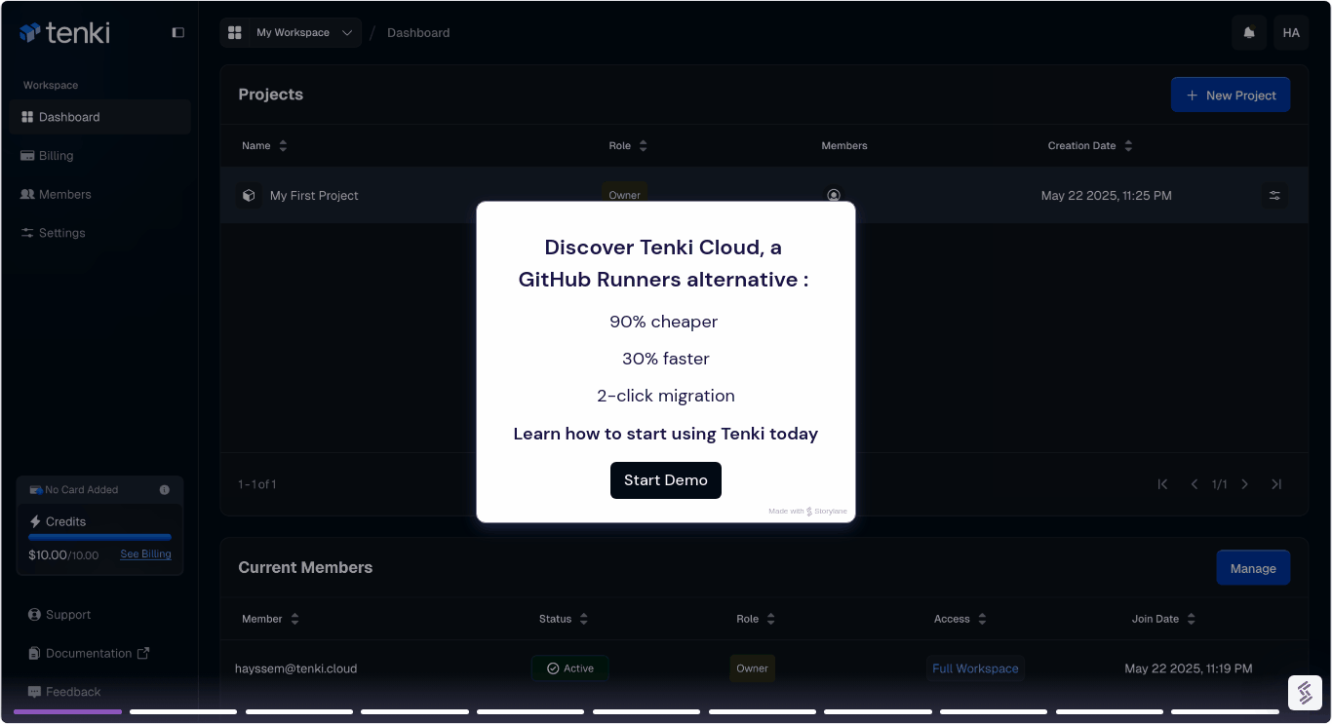The height and width of the screenshot is (724, 1332).
Task: Toggle sorting on the Creation Date column
Action: pyautogui.click(x=1128, y=145)
